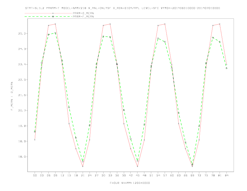Click the x-axis title FHOUR VHHMM:1200>0000

coord(130,183)
